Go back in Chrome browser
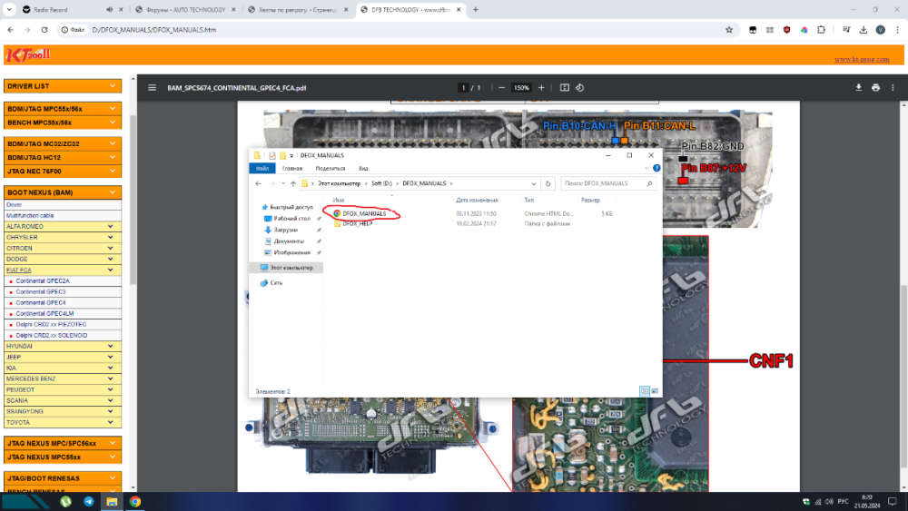The image size is (908, 511). click(x=10, y=30)
